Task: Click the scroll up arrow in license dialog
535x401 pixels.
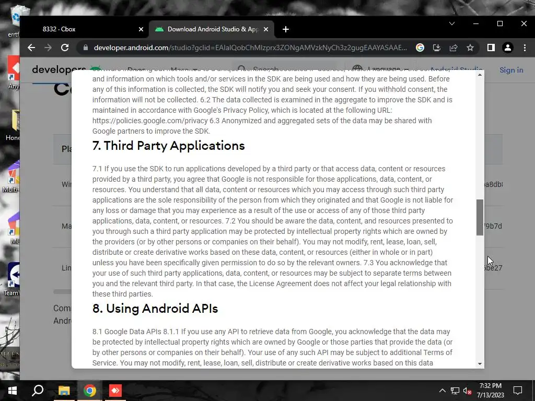Action: point(480,75)
